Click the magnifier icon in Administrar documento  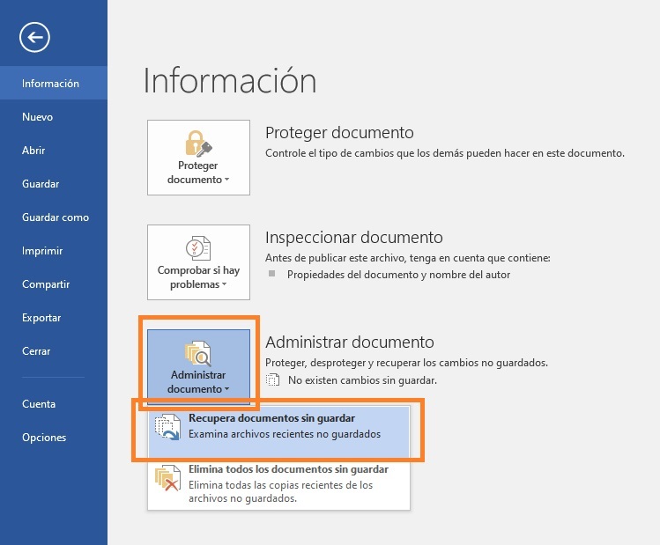coord(198,353)
